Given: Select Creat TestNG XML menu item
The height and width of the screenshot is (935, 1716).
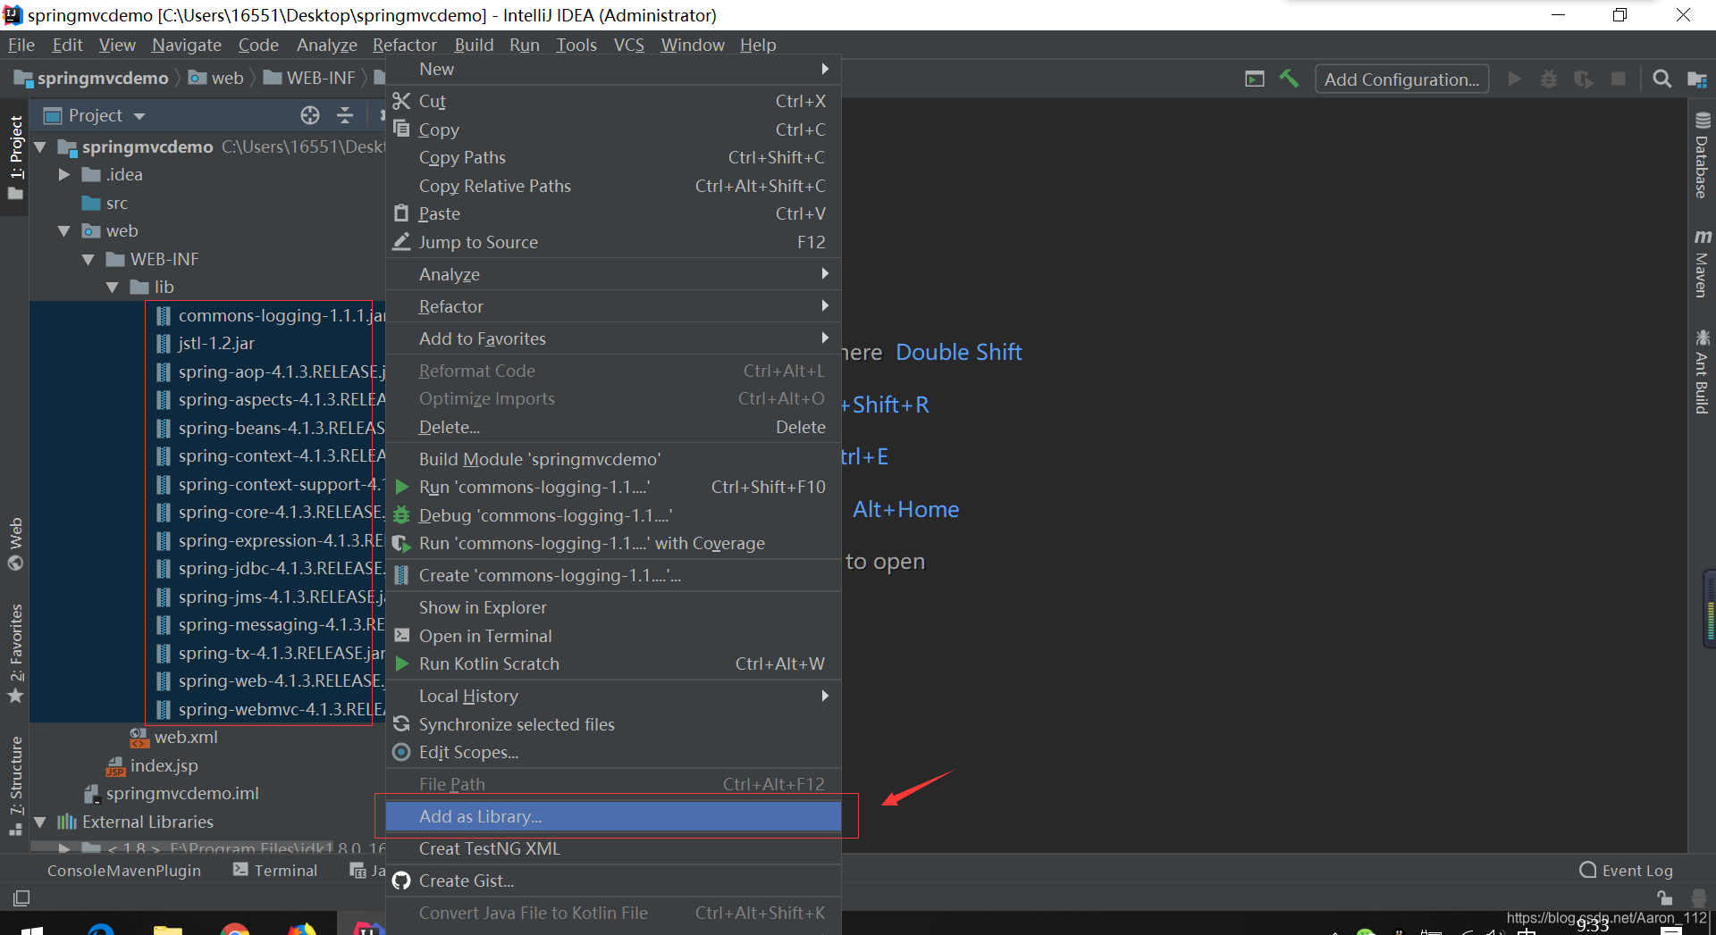Looking at the screenshot, I should click(613, 848).
